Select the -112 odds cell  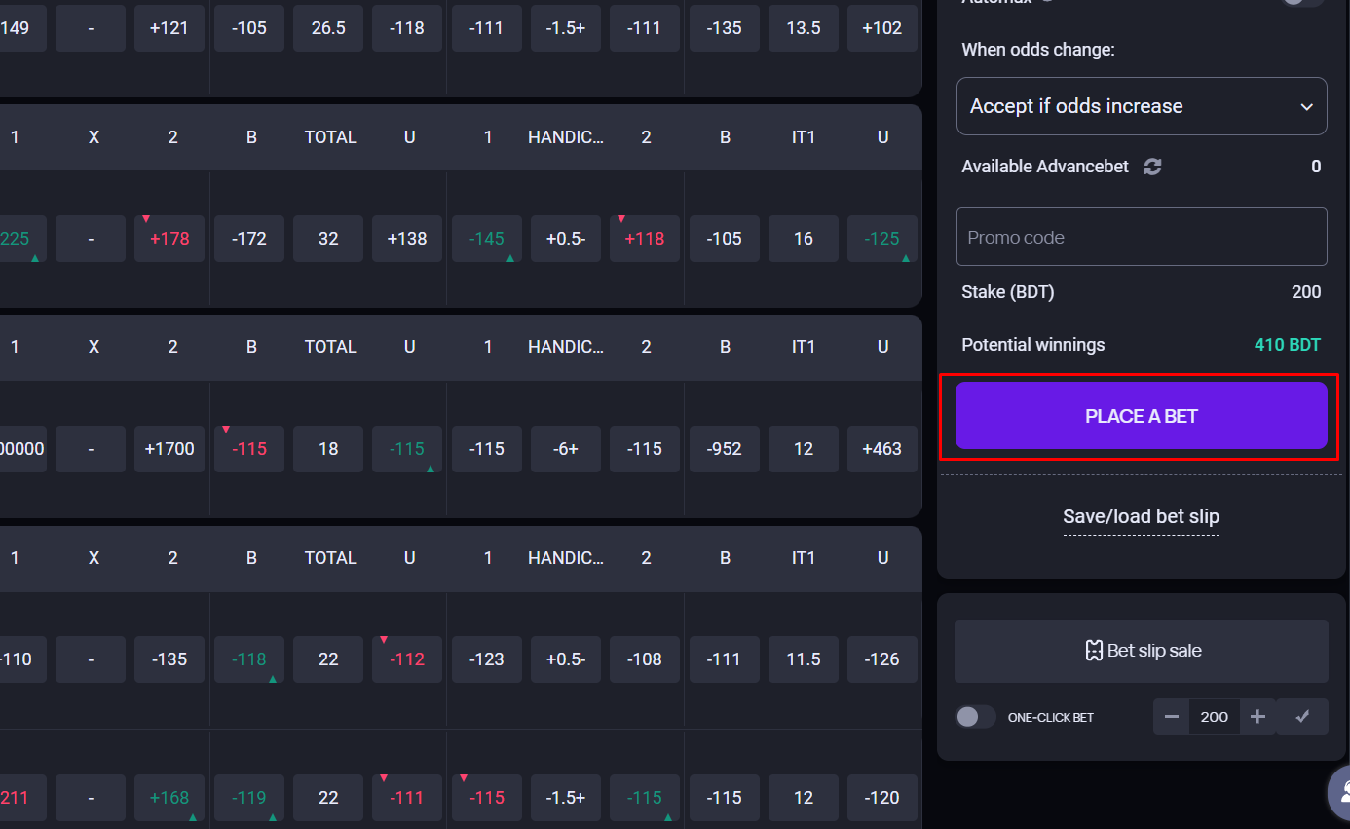(x=407, y=659)
